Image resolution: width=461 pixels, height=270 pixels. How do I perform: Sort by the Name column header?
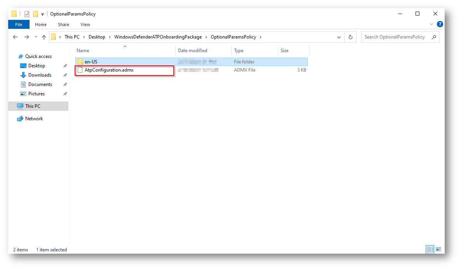(x=125, y=50)
